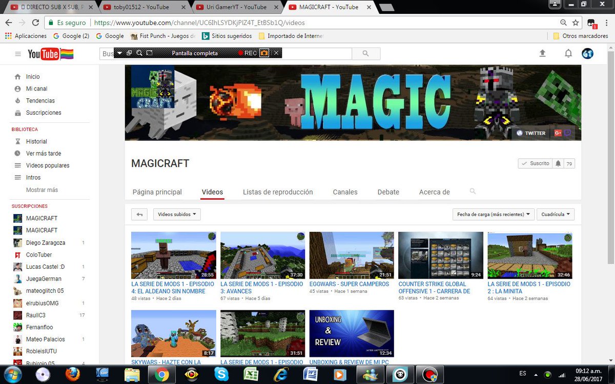Go to YouTube home via logo
The width and height of the screenshot is (615, 384).
(x=50, y=54)
